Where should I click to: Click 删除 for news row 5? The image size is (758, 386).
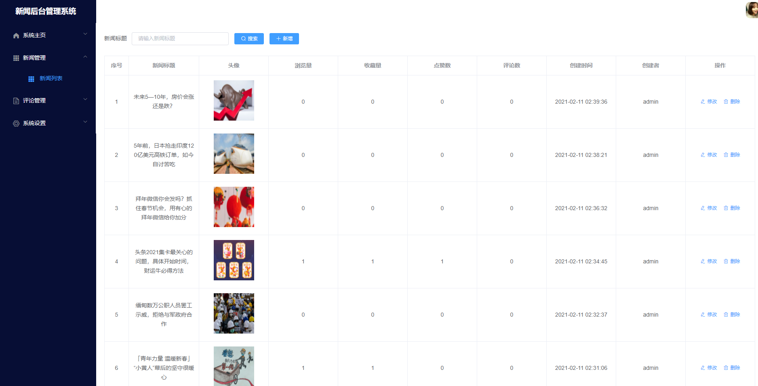732,315
